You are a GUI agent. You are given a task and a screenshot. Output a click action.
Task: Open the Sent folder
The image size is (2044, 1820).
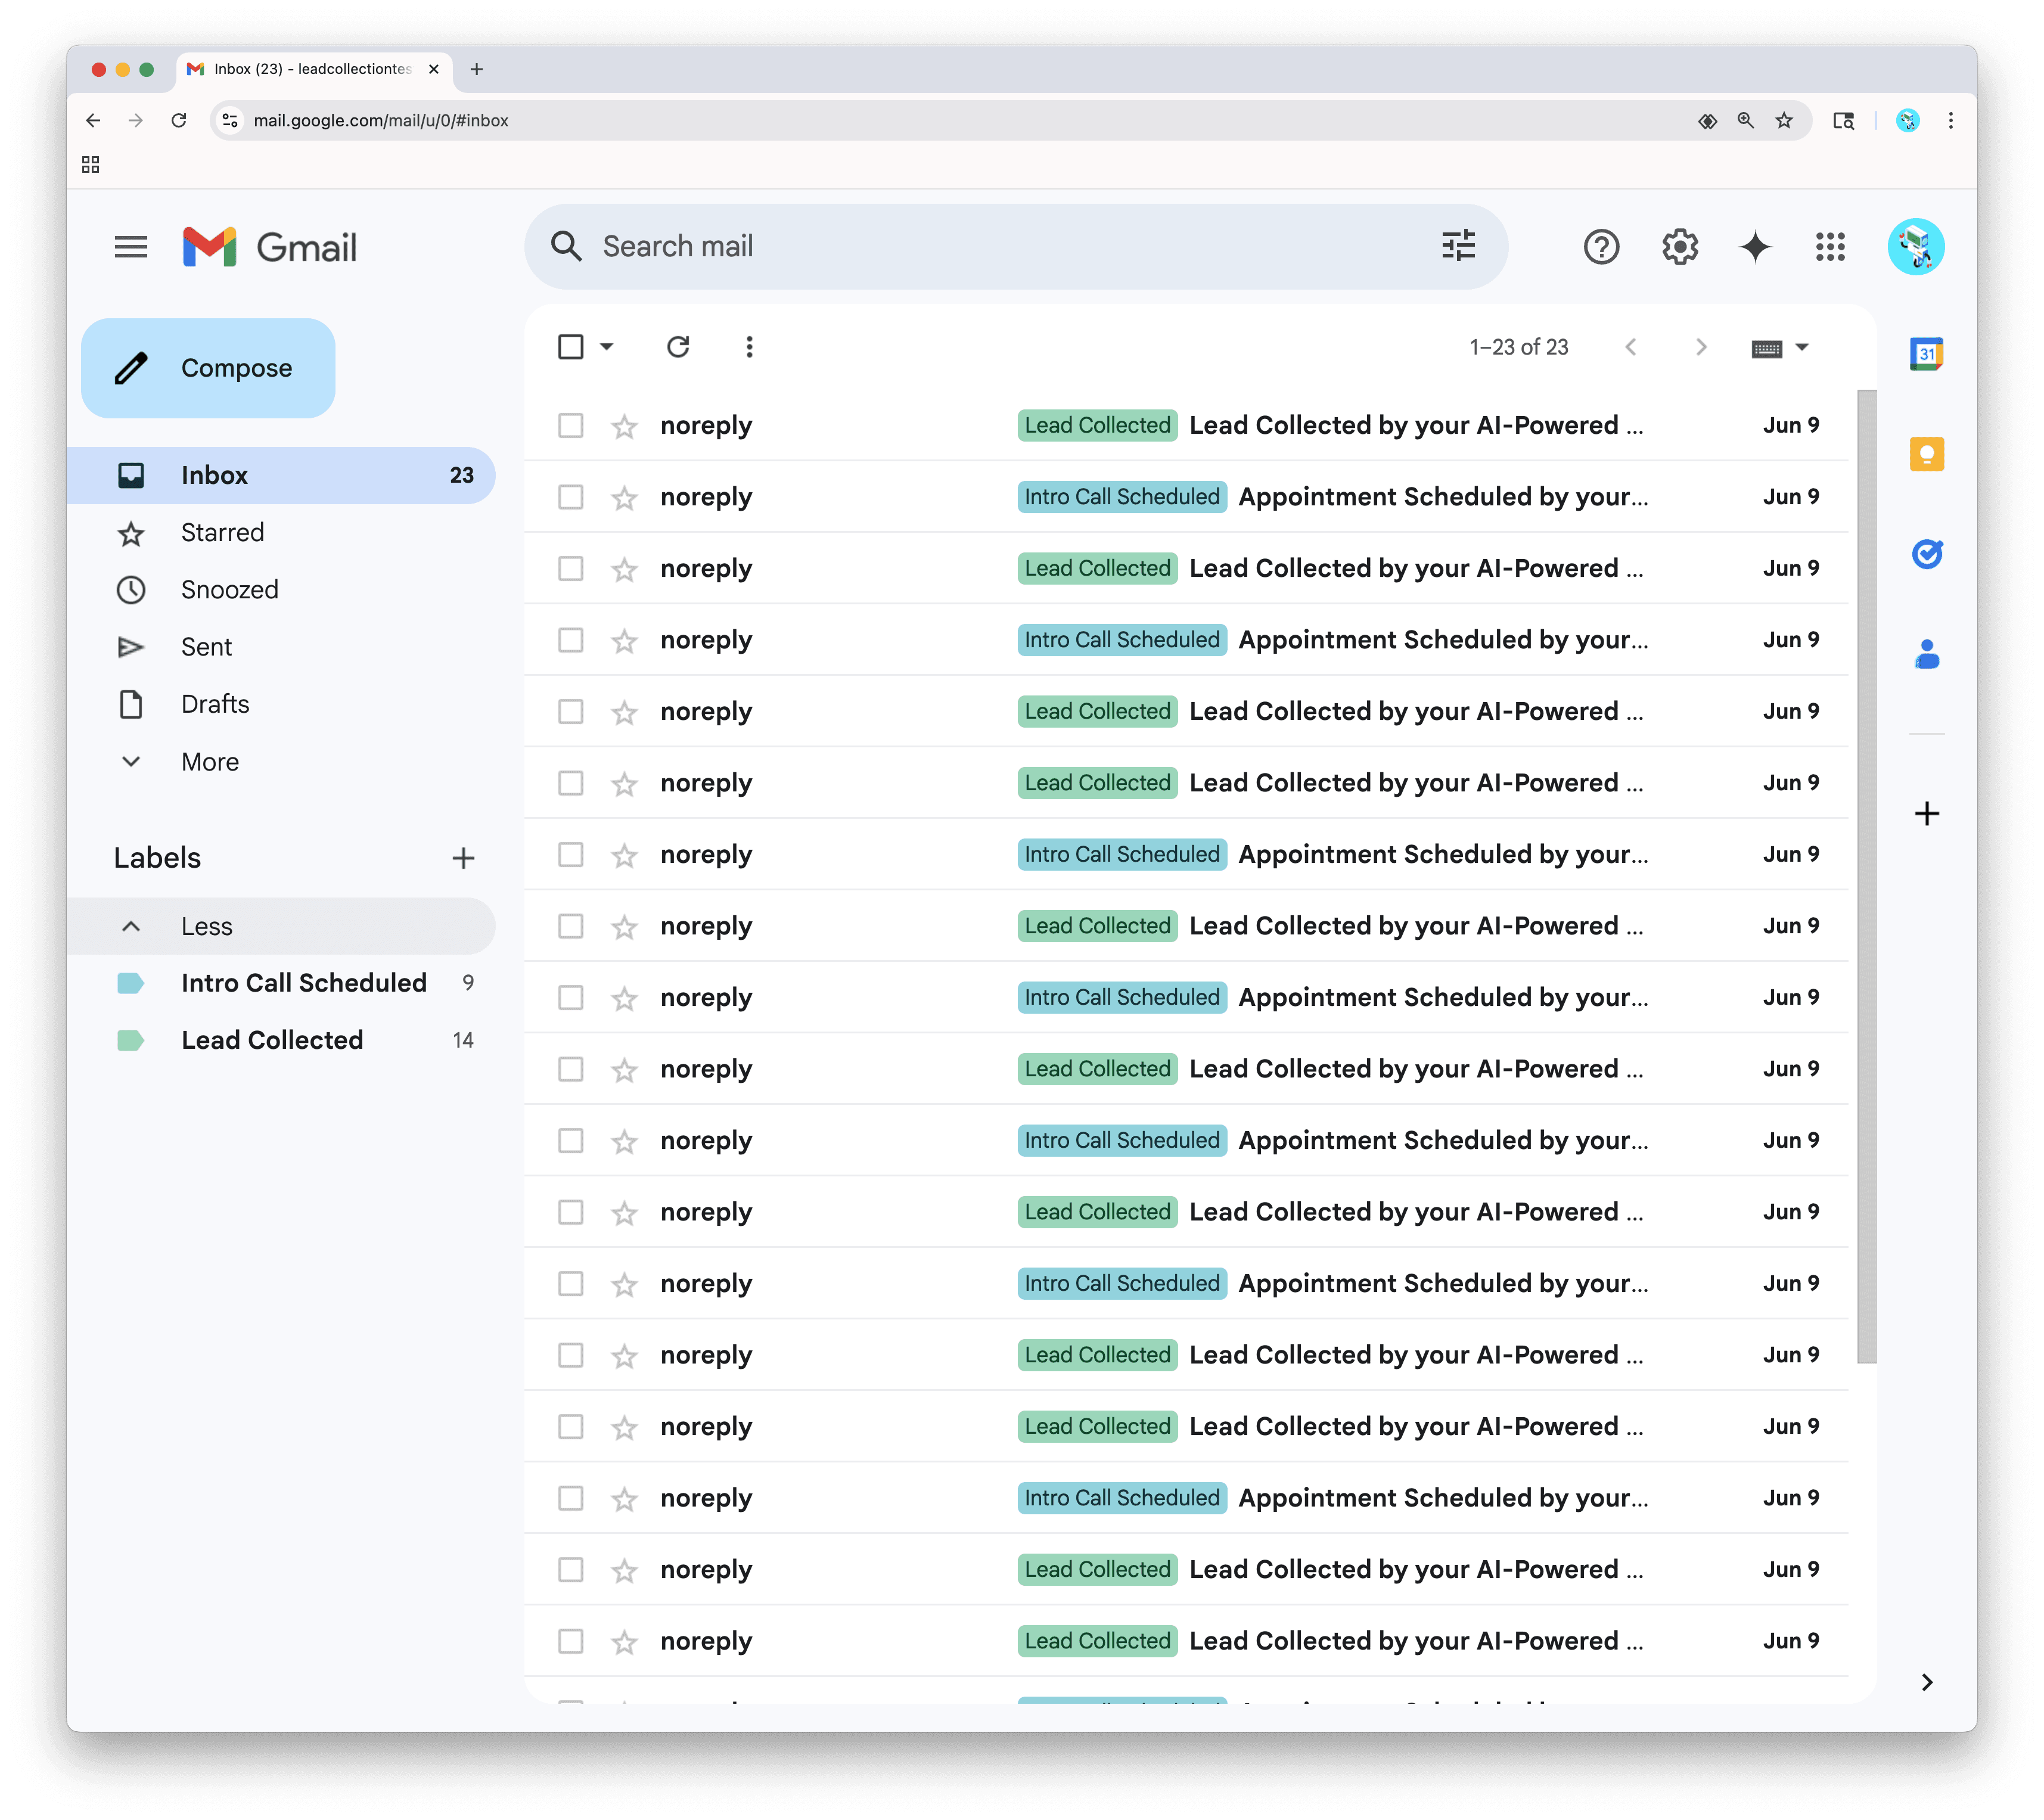pyautogui.click(x=281, y=647)
